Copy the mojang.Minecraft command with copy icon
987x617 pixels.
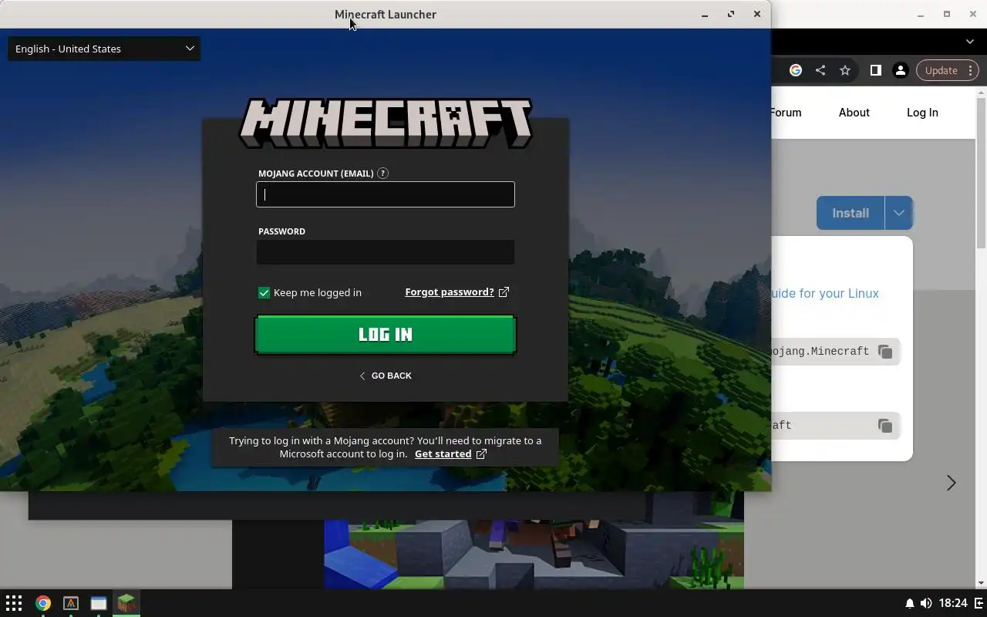point(885,352)
